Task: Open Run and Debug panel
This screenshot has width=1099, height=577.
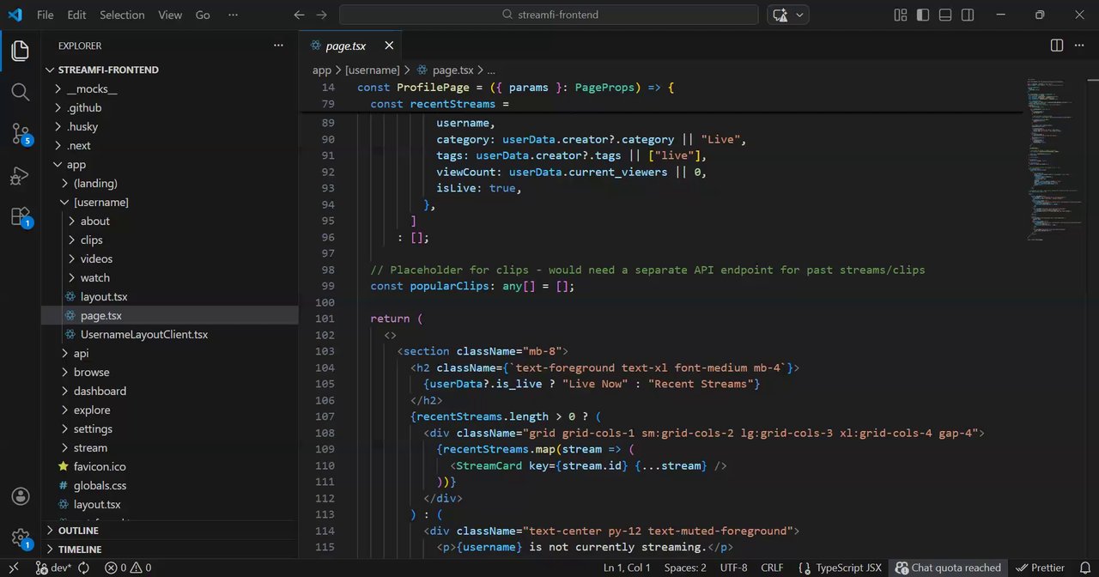Action: tap(20, 176)
